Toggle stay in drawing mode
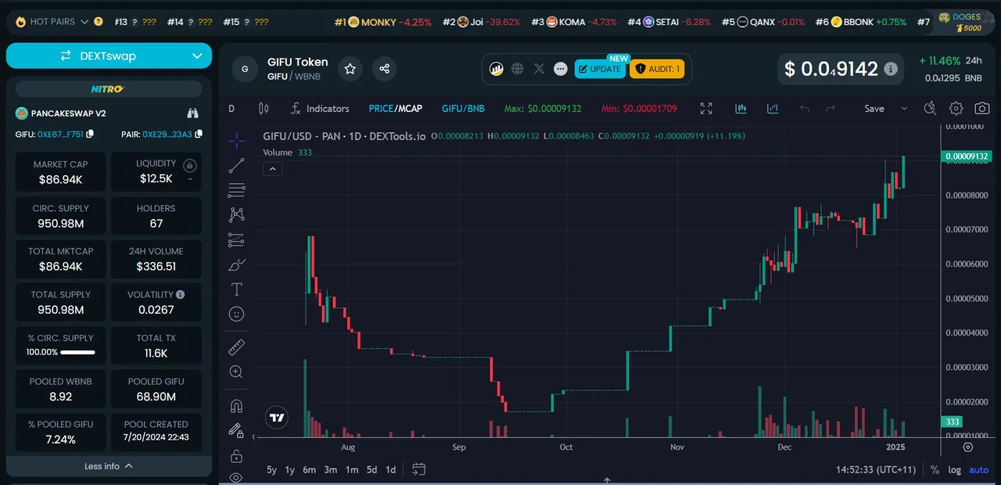The height and width of the screenshot is (485, 1001). (x=236, y=430)
